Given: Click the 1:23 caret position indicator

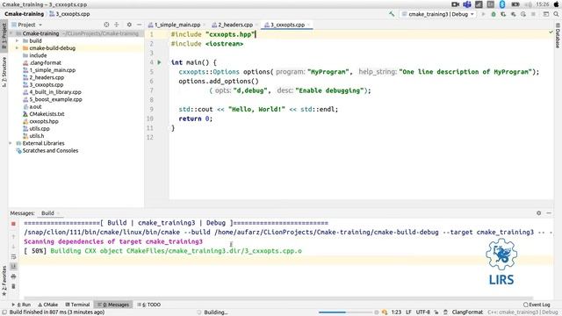Looking at the screenshot, I should 396,312.
